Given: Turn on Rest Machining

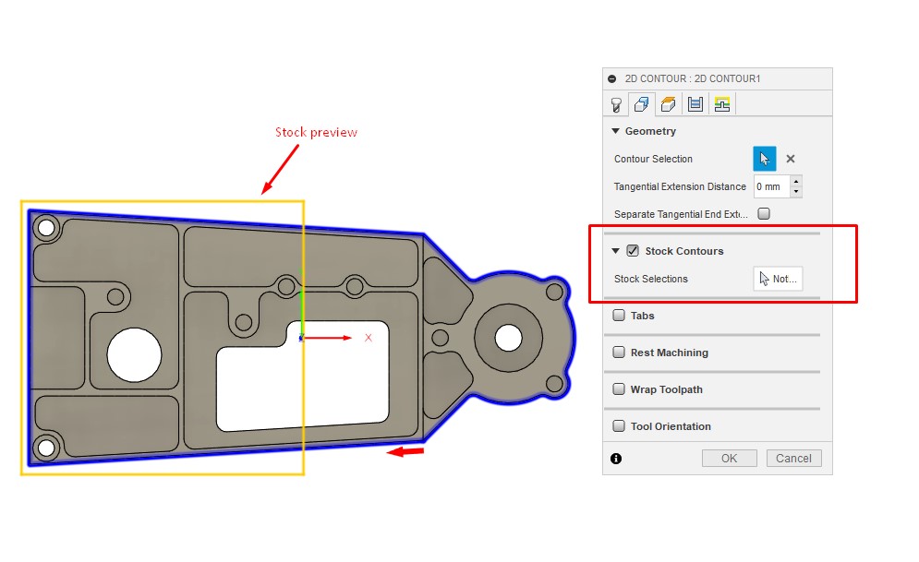Looking at the screenshot, I should [619, 352].
